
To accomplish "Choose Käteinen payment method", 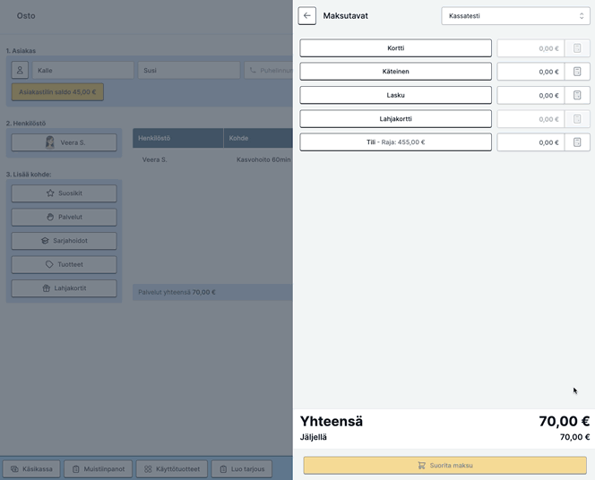I will pos(395,72).
